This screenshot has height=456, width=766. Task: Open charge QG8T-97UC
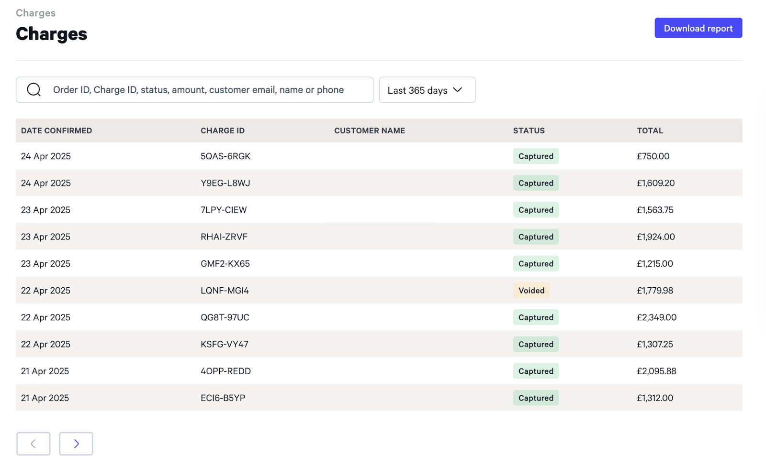pyautogui.click(x=225, y=317)
